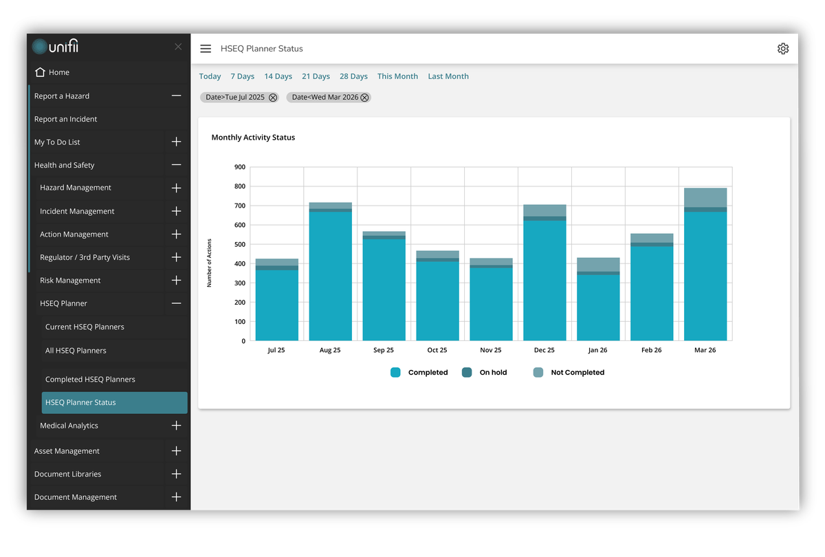Remove the Date>Tue Jul 2025 filter

(273, 98)
